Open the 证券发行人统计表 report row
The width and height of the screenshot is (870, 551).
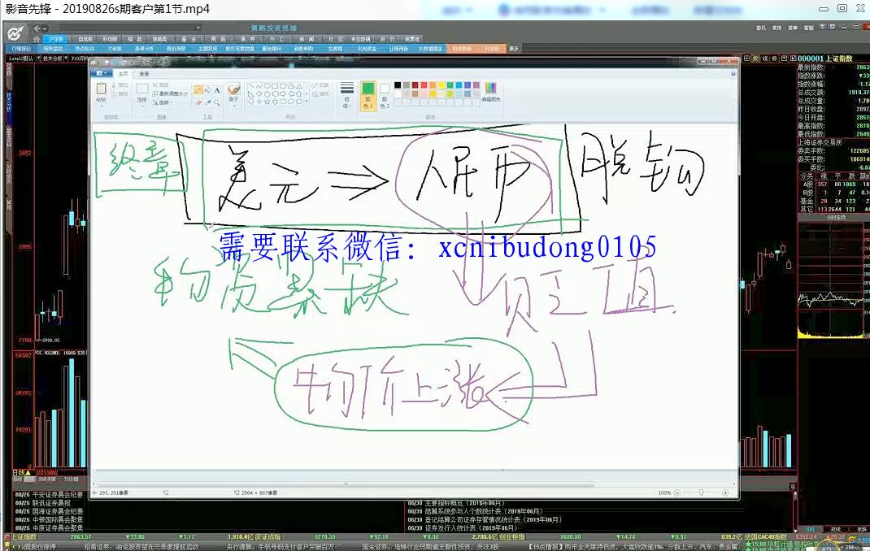pyautogui.click(x=463, y=527)
